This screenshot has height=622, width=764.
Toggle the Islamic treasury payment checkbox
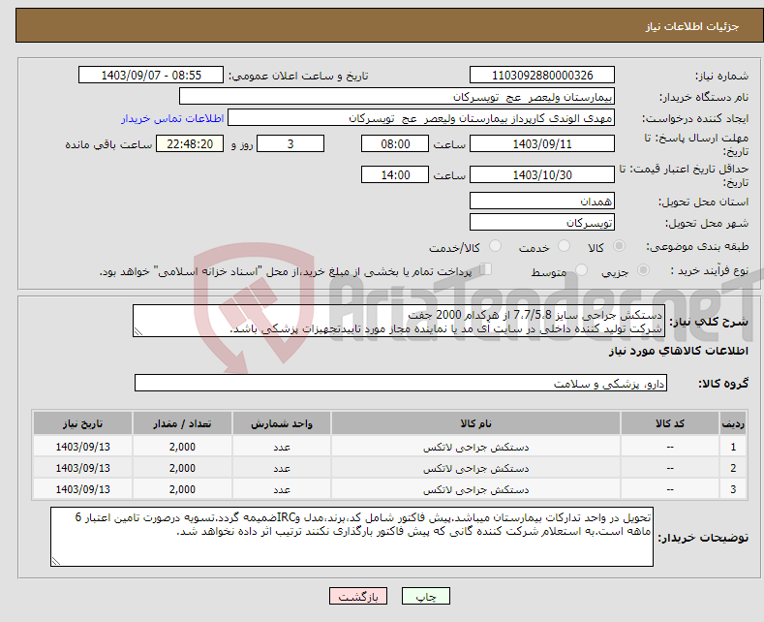click(486, 268)
